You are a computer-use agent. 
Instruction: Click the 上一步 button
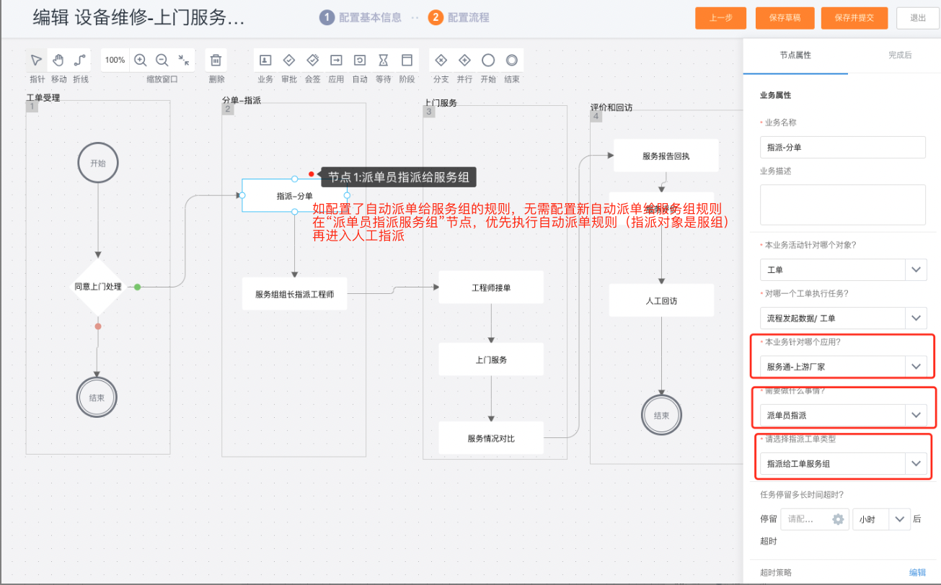(721, 18)
